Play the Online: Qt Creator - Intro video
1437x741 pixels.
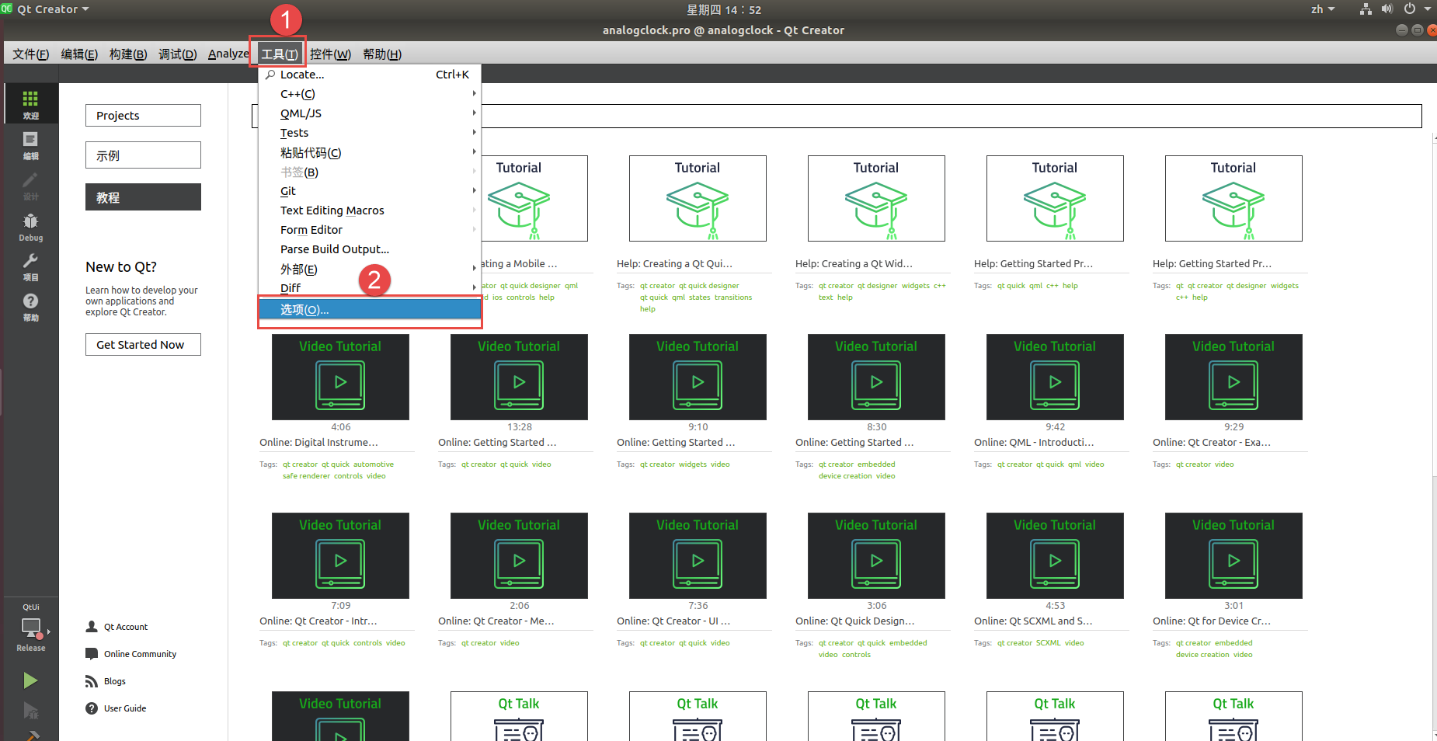(x=340, y=555)
